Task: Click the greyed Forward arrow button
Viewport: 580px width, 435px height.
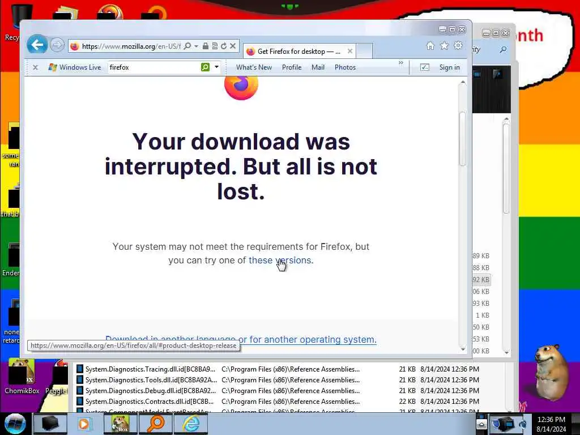Action: (57, 45)
